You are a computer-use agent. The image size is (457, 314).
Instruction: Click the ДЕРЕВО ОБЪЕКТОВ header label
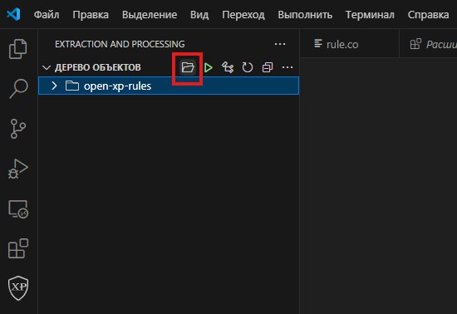point(98,67)
